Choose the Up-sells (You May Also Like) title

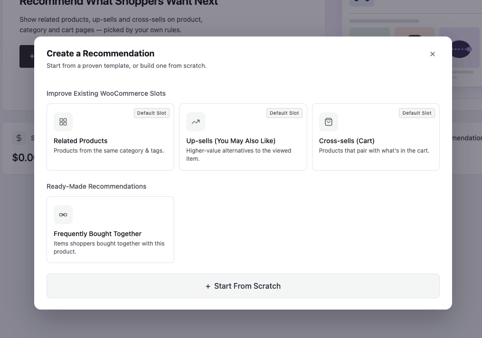[x=231, y=141]
